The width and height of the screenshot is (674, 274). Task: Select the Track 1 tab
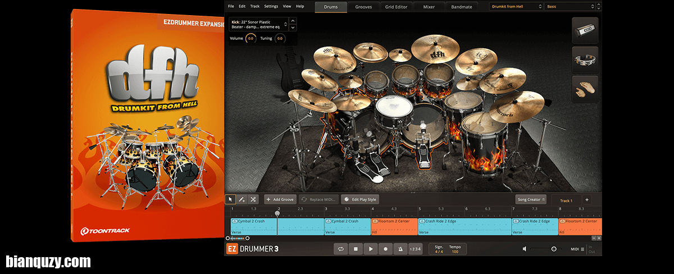[x=566, y=200]
